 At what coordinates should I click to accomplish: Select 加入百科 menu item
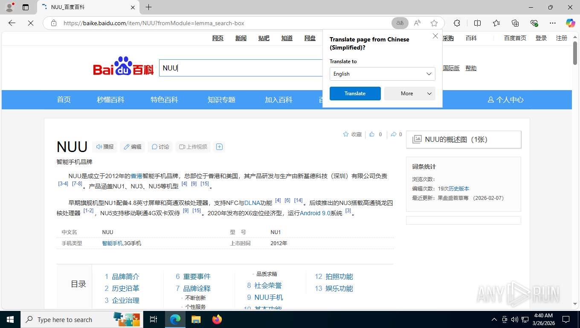278,100
